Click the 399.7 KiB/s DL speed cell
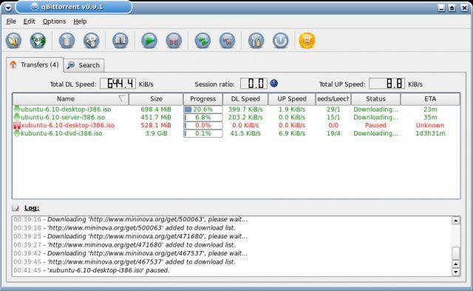 coord(245,109)
